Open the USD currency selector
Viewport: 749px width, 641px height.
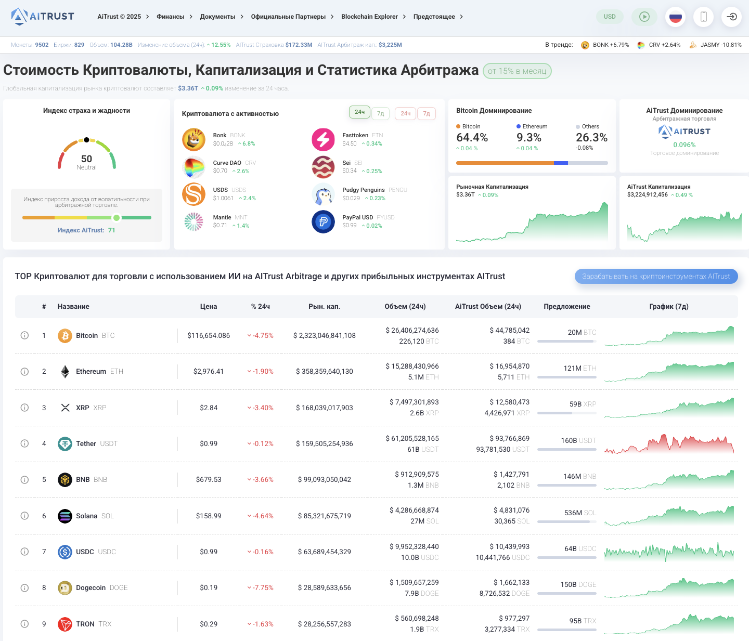click(610, 17)
